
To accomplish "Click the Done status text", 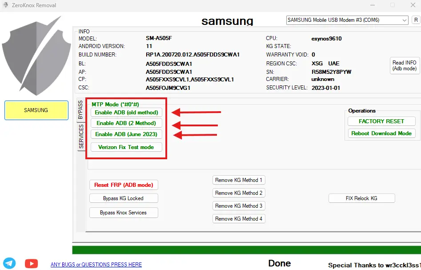I will click(x=280, y=263).
